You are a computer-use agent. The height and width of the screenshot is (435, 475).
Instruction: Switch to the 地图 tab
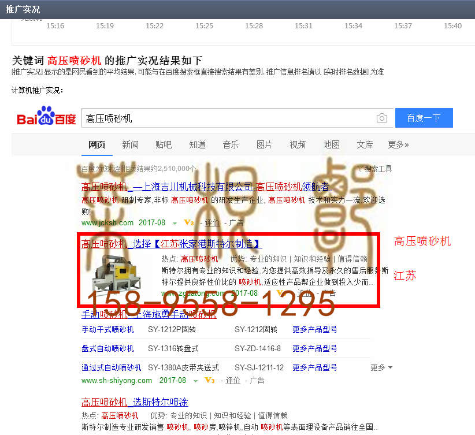(332, 145)
